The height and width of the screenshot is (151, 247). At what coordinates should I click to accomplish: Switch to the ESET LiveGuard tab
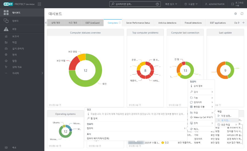pyautogui.click(x=92, y=23)
